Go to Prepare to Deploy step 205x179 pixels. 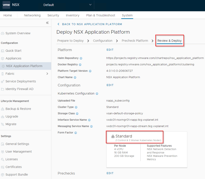(x=70, y=41)
